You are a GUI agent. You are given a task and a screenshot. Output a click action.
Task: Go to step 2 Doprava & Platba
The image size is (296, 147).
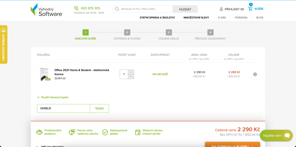pos(127,35)
